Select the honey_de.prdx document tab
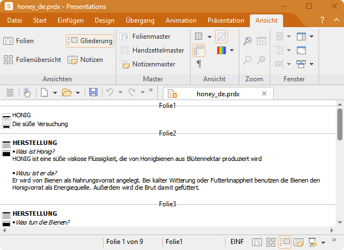The height and width of the screenshot is (250, 344). point(218,94)
